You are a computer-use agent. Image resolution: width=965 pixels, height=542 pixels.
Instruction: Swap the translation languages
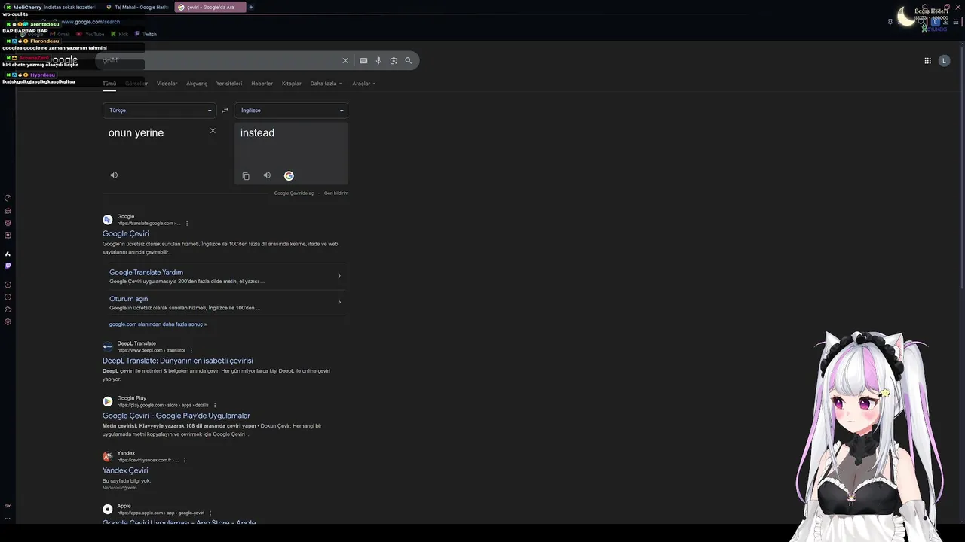point(225,111)
